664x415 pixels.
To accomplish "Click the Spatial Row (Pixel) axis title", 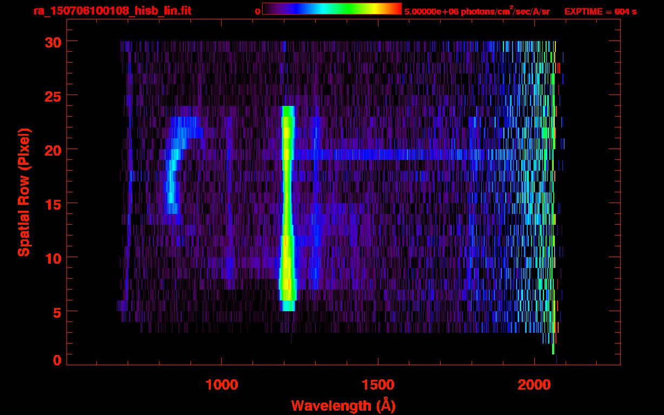I will point(24,192).
